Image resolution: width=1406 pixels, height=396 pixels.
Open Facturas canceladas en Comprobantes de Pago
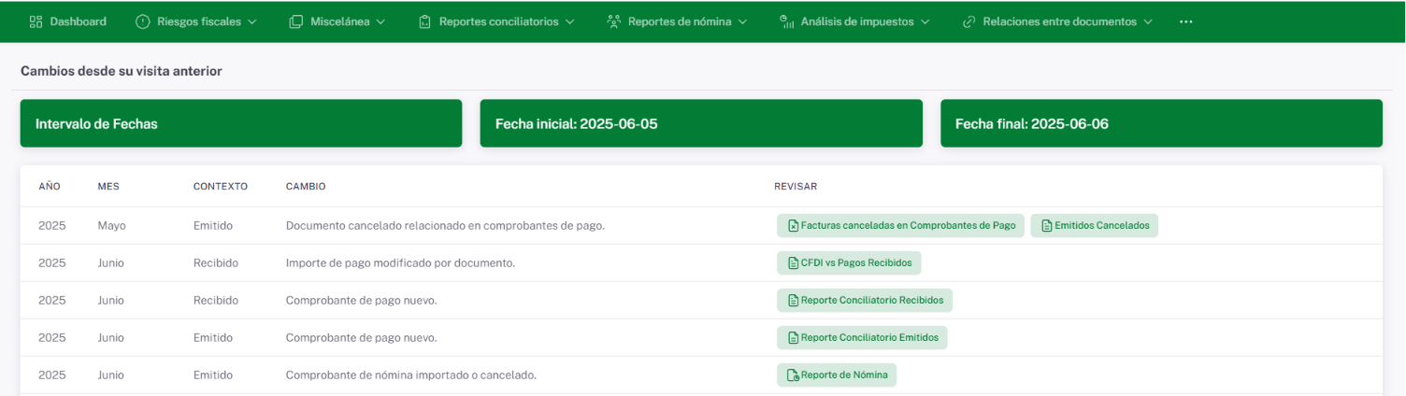pos(900,226)
